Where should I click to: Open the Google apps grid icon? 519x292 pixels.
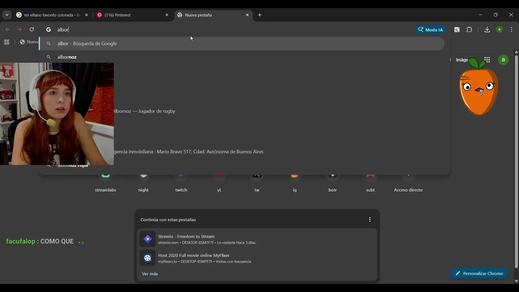(x=487, y=60)
